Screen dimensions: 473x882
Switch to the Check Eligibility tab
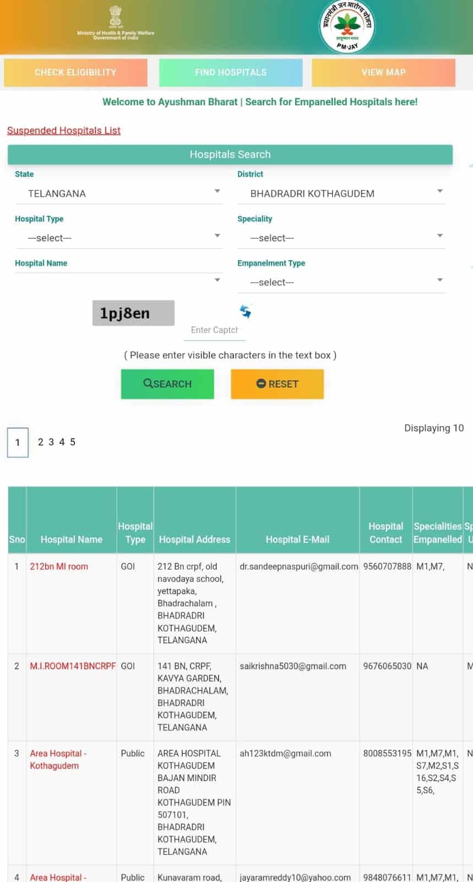[75, 72]
